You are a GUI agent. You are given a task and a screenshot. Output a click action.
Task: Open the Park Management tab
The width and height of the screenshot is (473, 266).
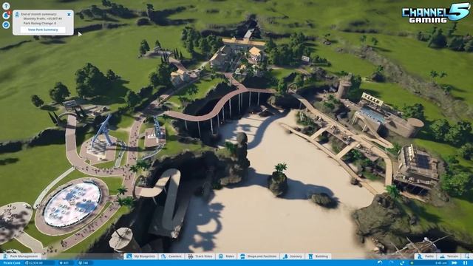tap(21, 256)
